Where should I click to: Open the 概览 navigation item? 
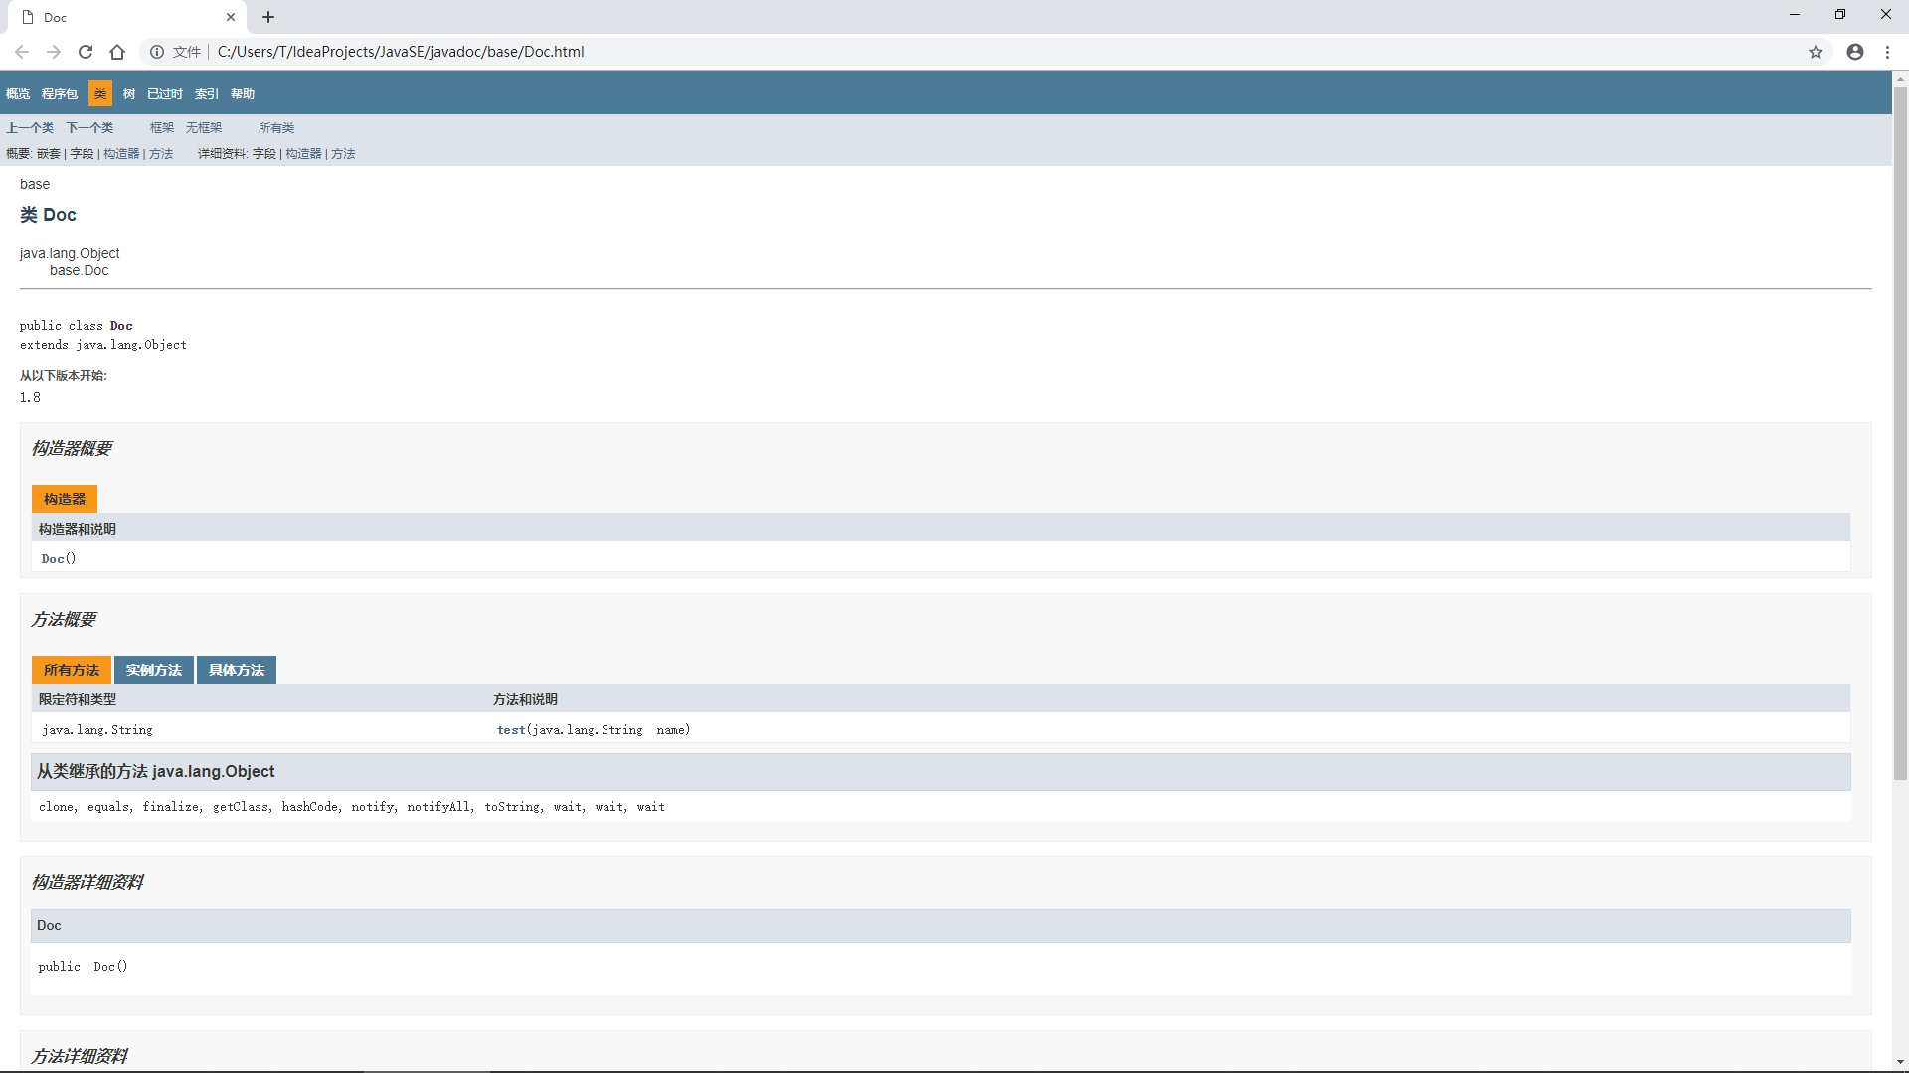click(18, 94)
